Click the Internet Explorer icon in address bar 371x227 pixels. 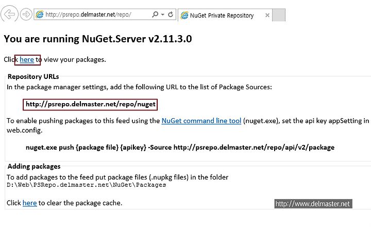click(40, 14)
